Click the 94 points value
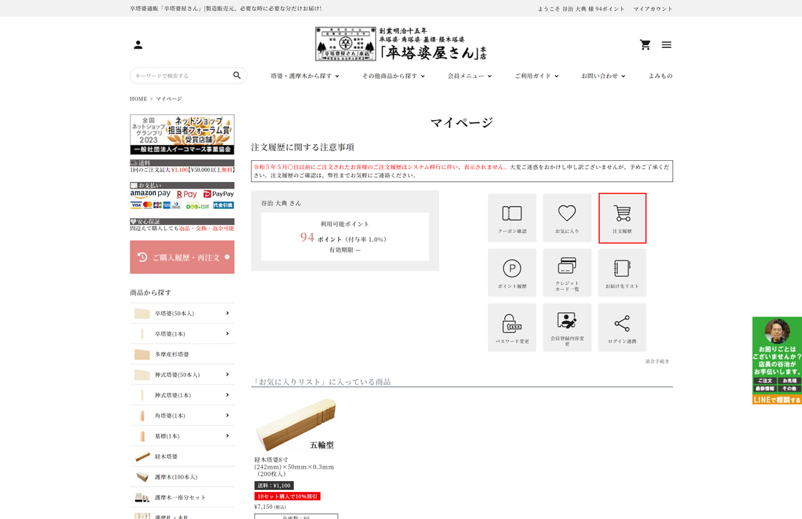Screen dimensions: 802x519 point(307,237)
